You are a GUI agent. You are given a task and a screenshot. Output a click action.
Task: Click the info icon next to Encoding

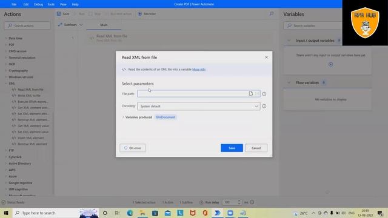[264, 107]
